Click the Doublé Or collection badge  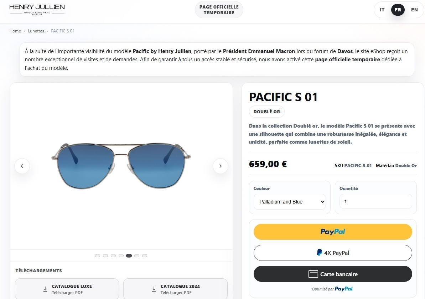click(x=266, y=112)
